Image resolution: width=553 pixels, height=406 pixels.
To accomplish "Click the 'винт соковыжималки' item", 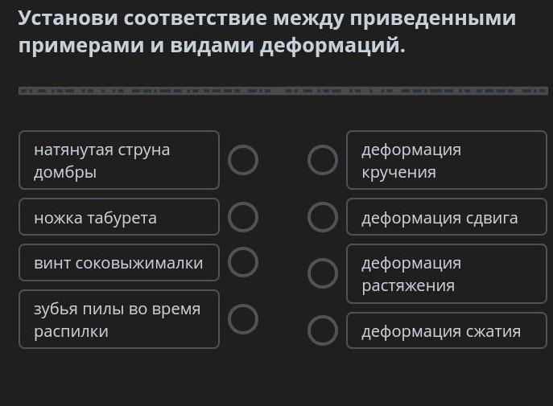I will point(119,263).
